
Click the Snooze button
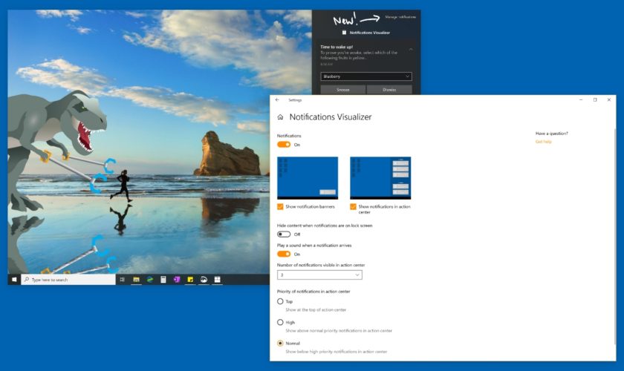point(342,90)
